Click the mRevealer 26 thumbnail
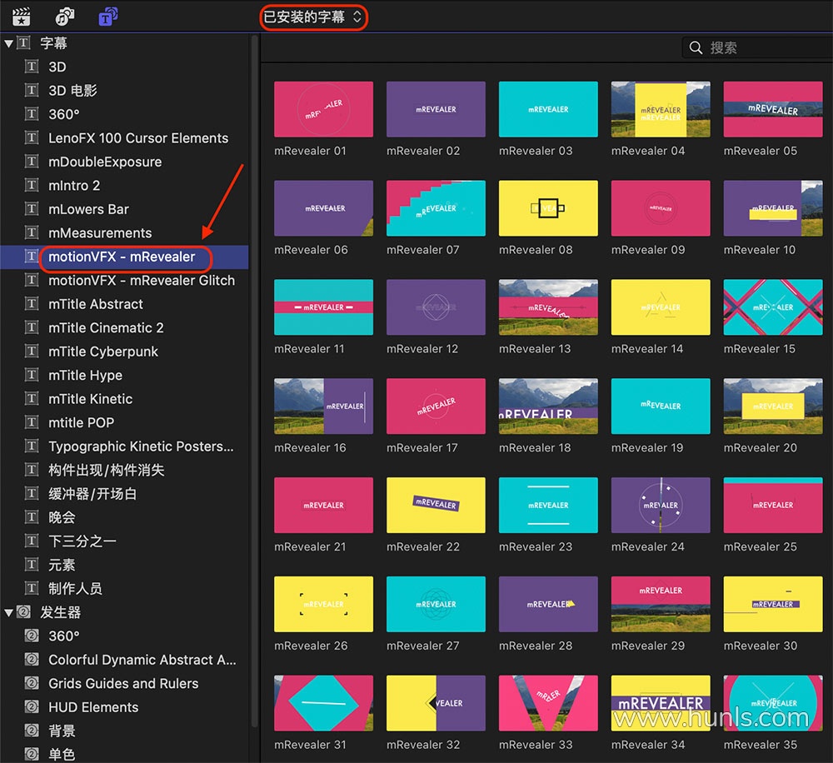 point(323,604)
